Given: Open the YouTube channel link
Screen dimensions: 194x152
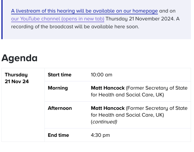Looking at the screenshot, I should (x=57, y=19).
